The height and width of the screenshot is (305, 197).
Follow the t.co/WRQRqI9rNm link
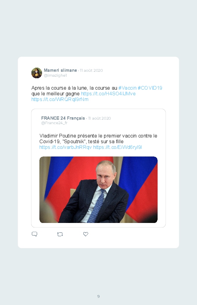coord(60,99)
